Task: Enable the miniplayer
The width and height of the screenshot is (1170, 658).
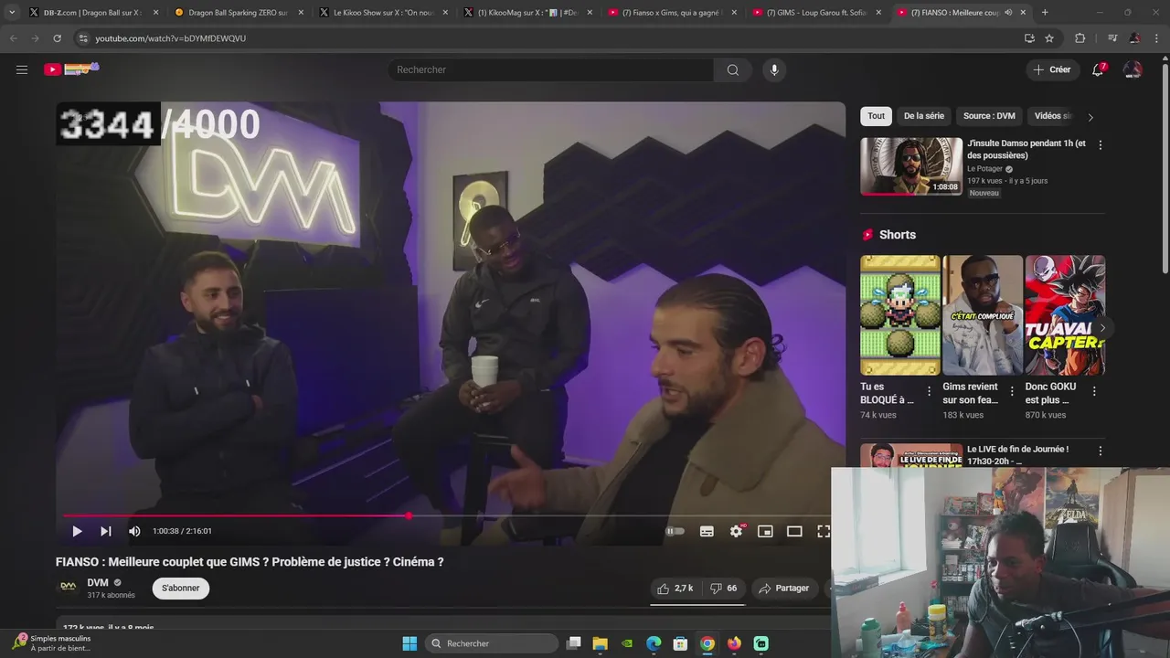Action: pos(765,531)
